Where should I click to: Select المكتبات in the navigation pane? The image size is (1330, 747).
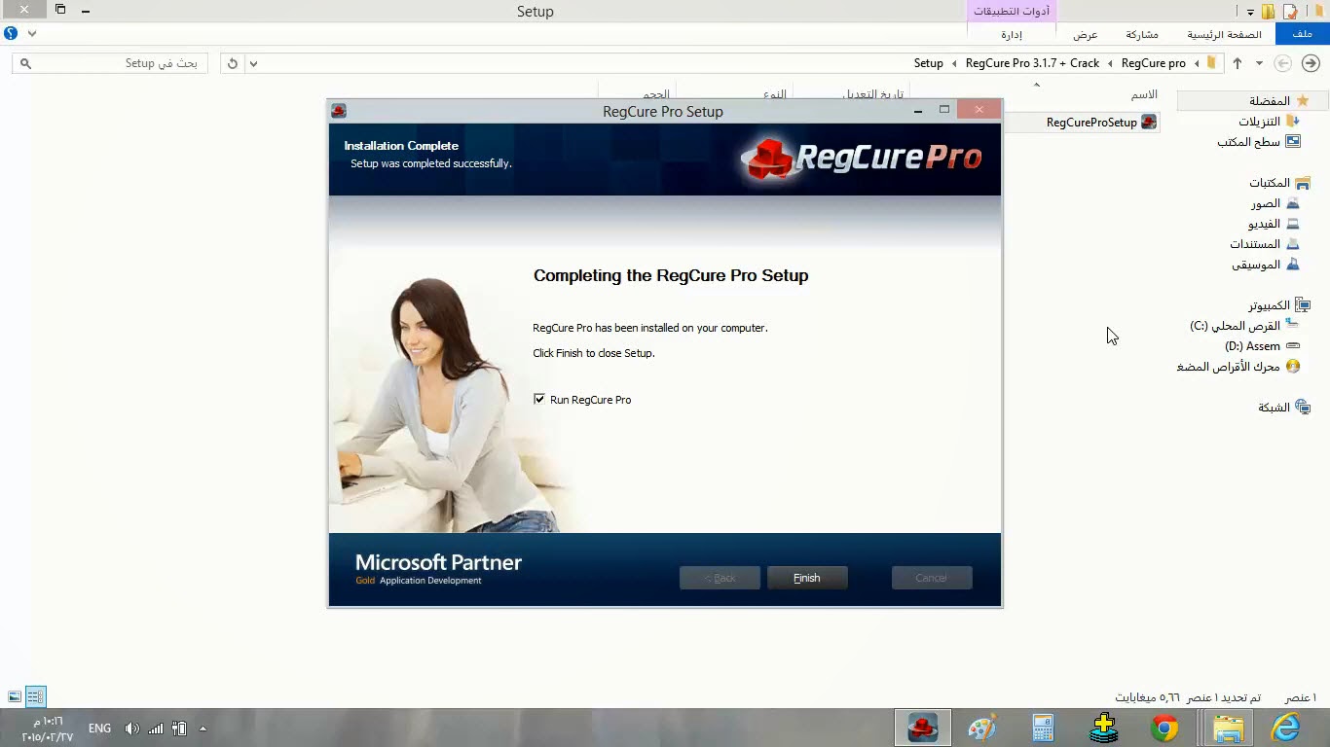pos(1270,183)
